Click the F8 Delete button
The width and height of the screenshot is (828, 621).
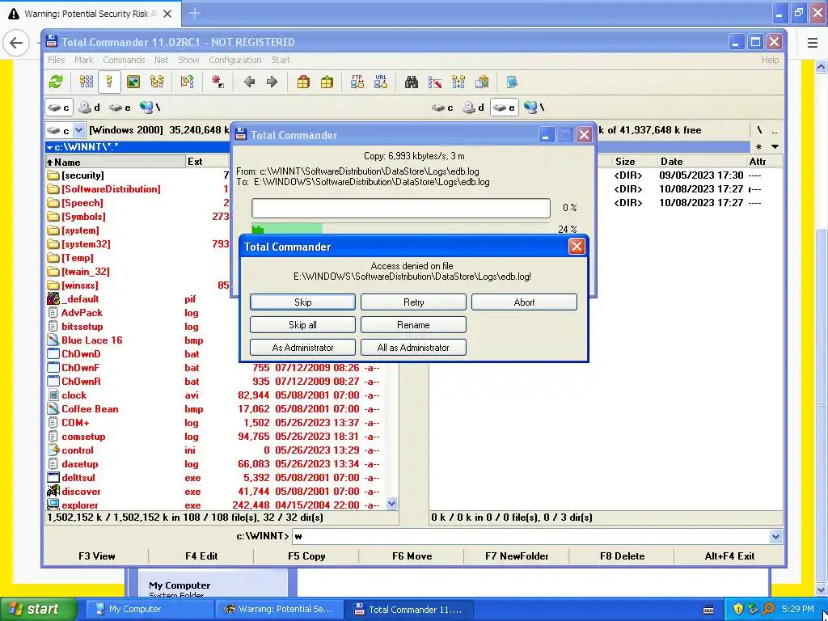623,556
